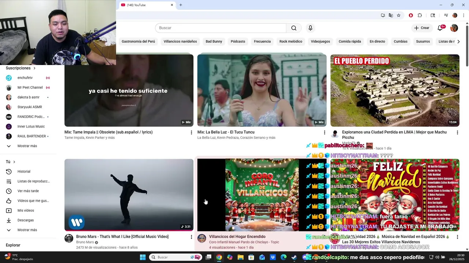Screen dimensions: 469x263
Task: Open Dropbox from taskbar
Action: (273, 257)
